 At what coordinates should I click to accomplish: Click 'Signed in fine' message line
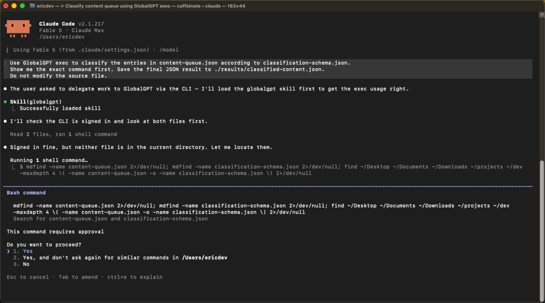[141, 148]
